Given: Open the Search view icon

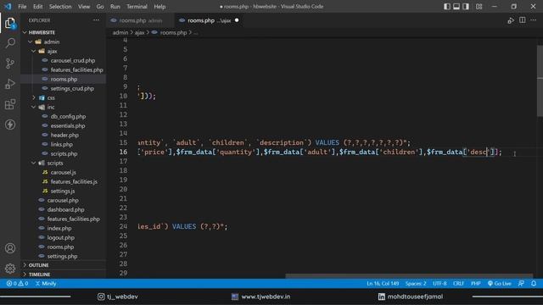Looking at the screenshot, I should 10,43.
